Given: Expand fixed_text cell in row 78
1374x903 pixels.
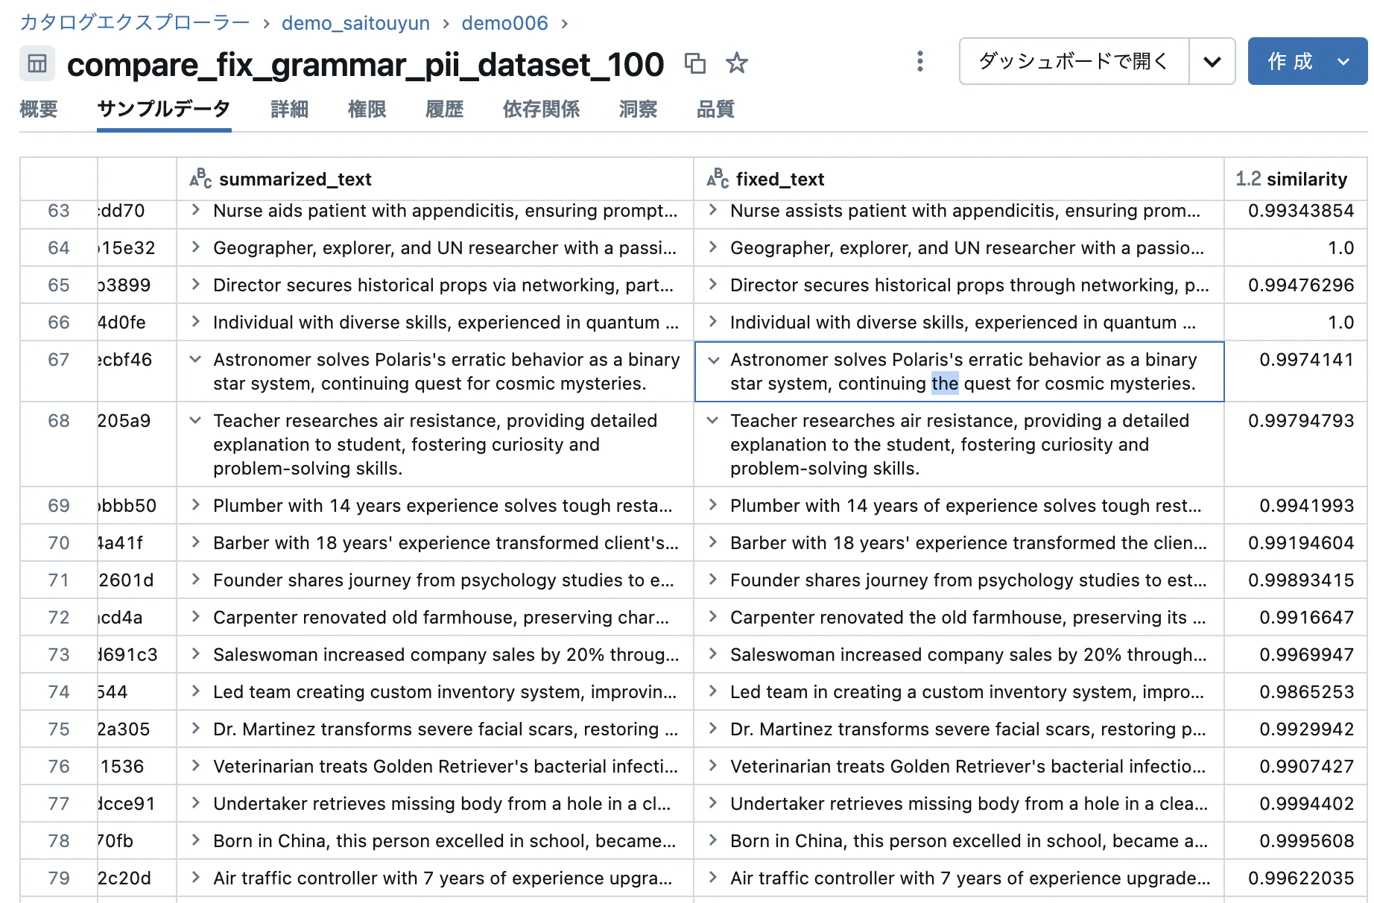Looking at the screenshot, I should (713, 840).
